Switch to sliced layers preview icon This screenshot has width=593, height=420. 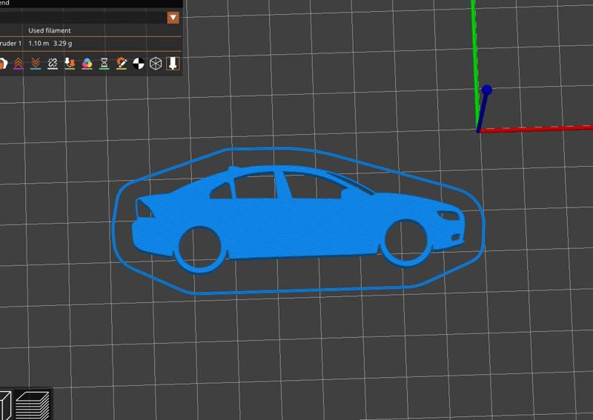click(x=33, y=406)
